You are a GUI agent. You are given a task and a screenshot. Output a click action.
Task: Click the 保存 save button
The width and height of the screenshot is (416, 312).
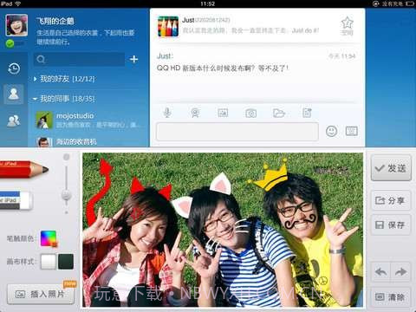tap(391, 224)
